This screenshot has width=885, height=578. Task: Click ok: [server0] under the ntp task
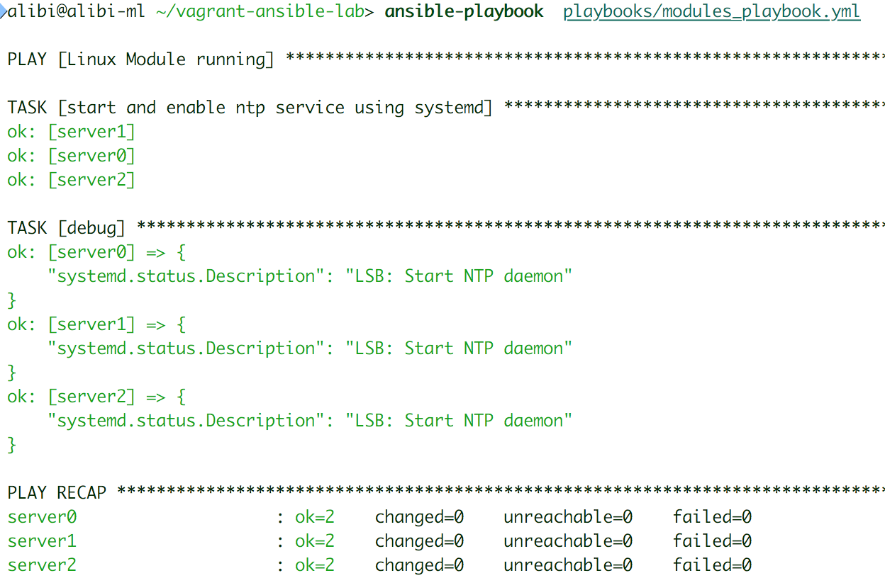71,156
